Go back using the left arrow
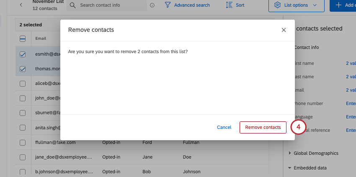 point(21,5)
